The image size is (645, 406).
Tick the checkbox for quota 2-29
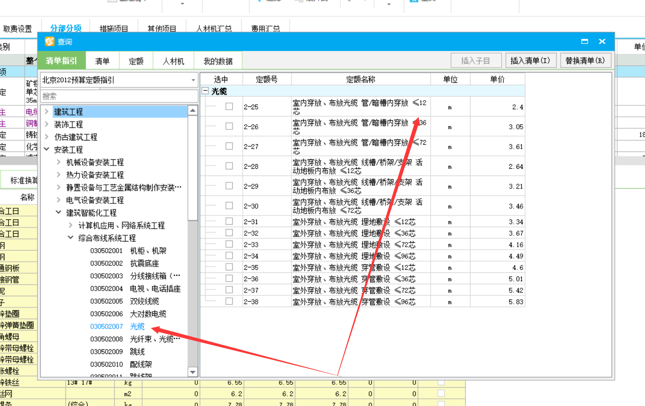(229, 185)
